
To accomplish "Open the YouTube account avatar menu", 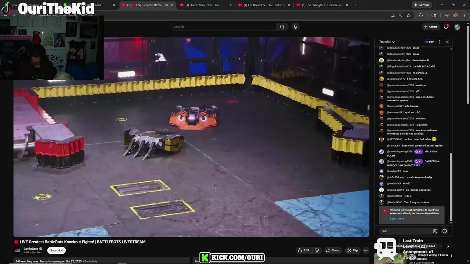I will 457,27.
